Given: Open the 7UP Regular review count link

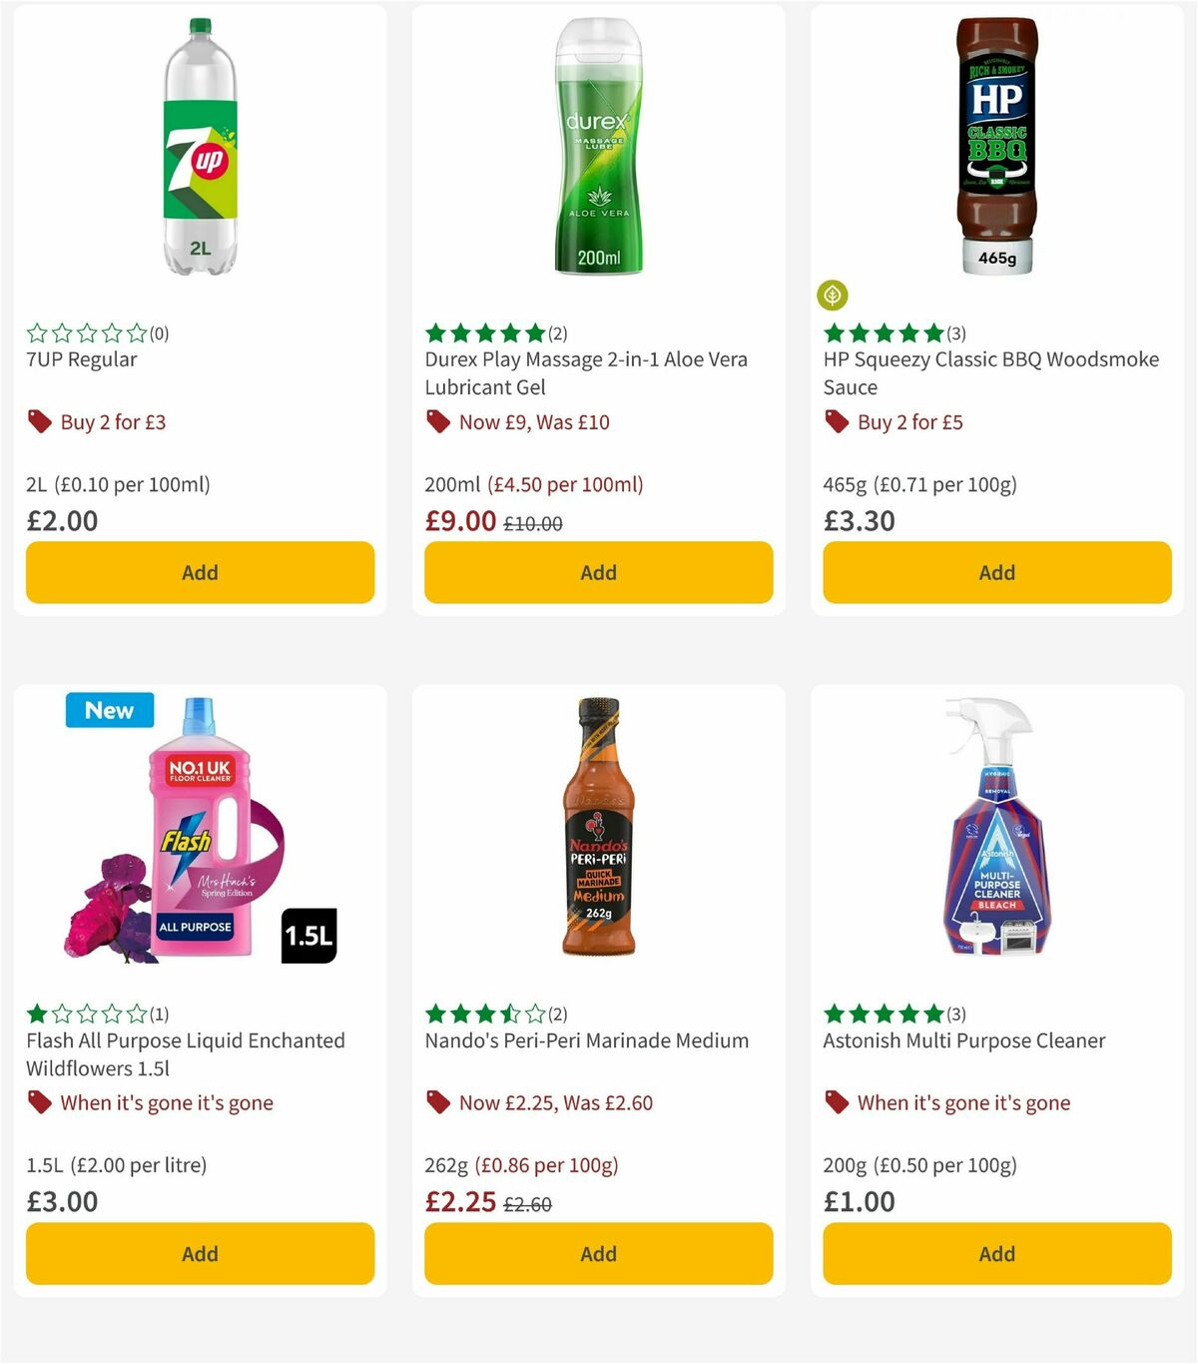Looking at the screenshot, I should tap(158, 332).
